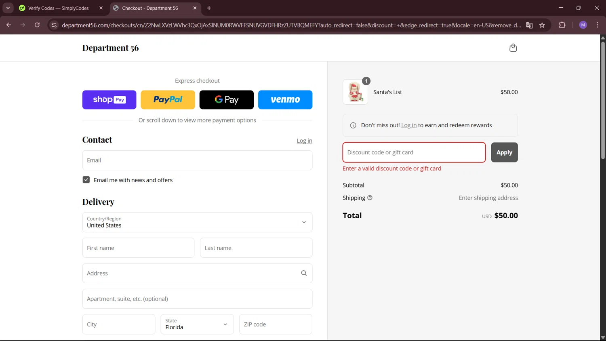Expand the Country/Region dropdown
Image resolution: width=606 pixels, height=341 pixels.
point(197,222)
